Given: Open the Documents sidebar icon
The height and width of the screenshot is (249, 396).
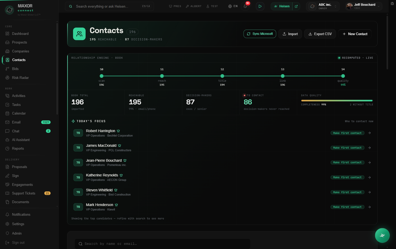Looking at the screenshot, I should 7,202.
